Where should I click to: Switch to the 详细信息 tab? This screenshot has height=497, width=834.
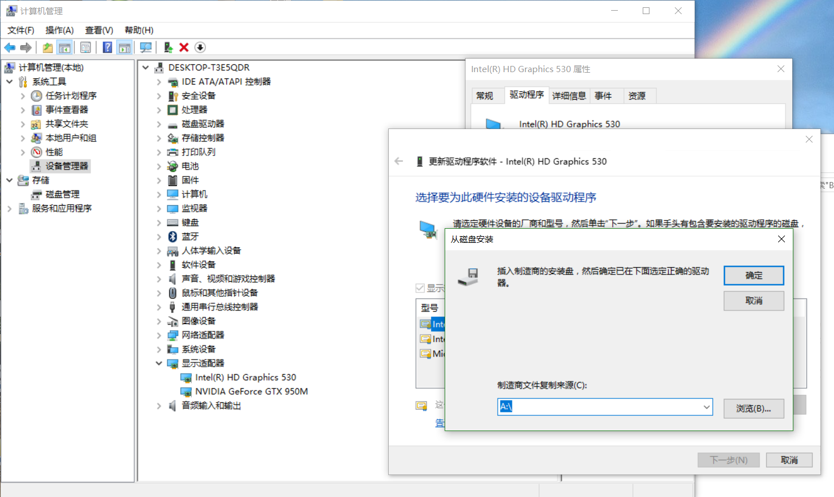[569, 95]
